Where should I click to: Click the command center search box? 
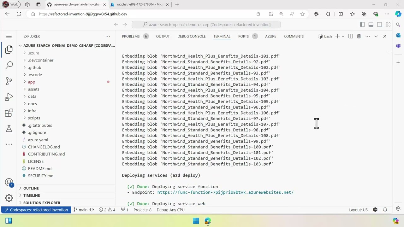tap(206, 25)
